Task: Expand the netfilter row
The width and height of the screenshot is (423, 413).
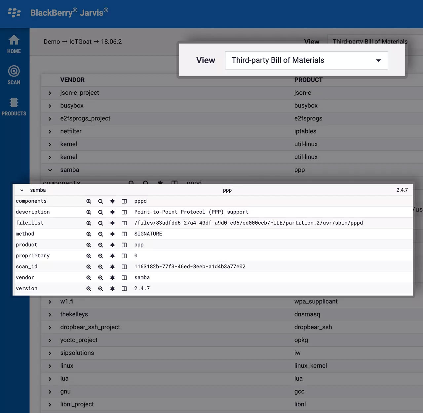Action: coord(50,132)
